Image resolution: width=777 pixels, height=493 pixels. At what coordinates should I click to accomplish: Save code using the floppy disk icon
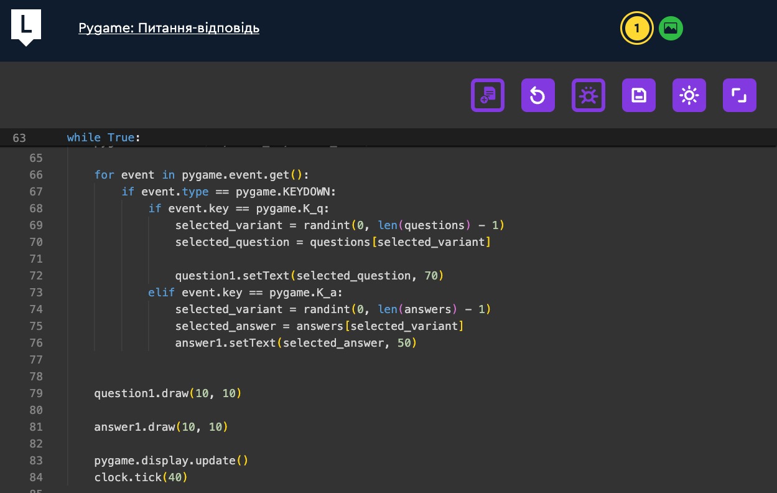[x=639, y=95]
